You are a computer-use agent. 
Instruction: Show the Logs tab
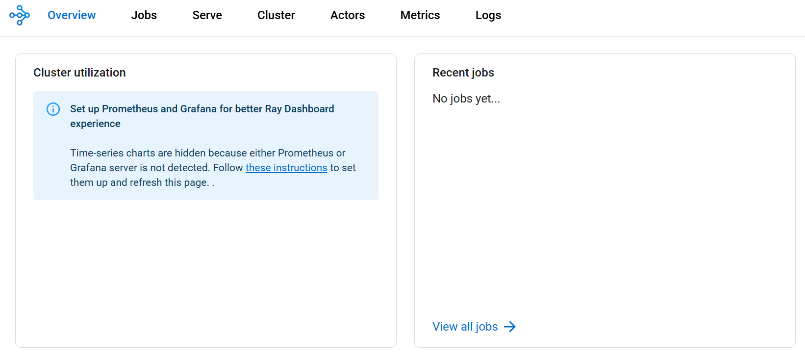point(488,15)
